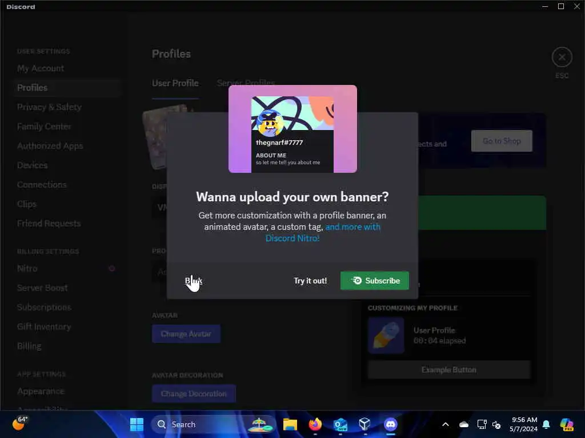Click the Change Decoration button
The height and width of the screenshot is (438, 585).
(x=194, y=394)
